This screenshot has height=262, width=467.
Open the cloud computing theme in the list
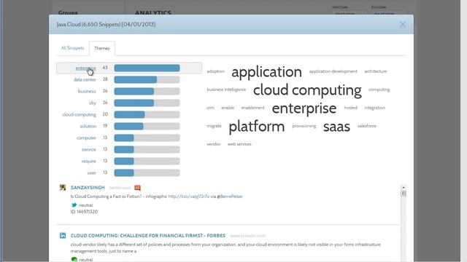80,114
